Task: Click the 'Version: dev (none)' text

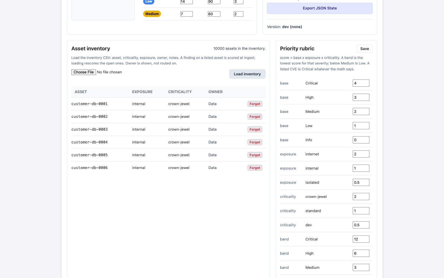Action: tap(284, 27)
